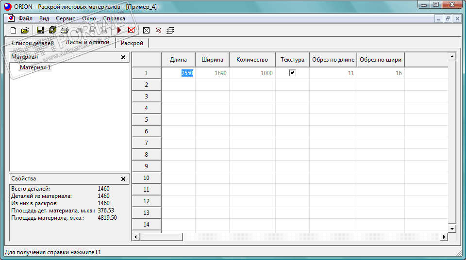Click the black crossed square icon

146,30
